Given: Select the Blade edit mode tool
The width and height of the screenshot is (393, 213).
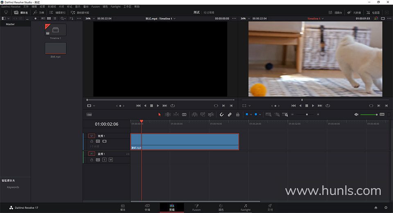Looking at the screenshot, I should [x=184, y=115].
